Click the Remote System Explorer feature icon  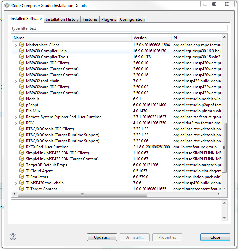(22, 117)
